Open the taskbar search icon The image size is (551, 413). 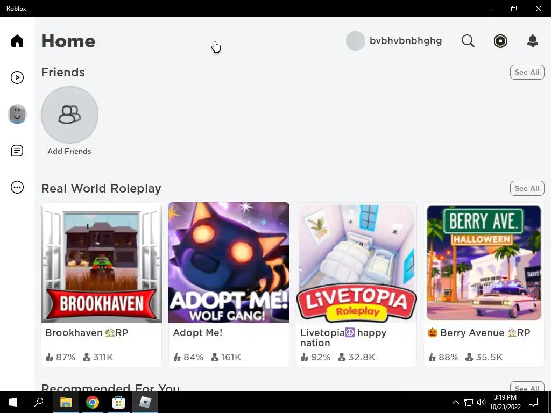pyautogui.click(x=39, y=402)
